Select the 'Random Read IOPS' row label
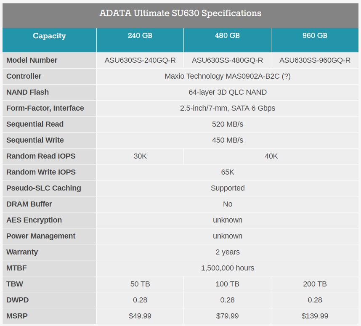The image size is (361, 326). 41,156
